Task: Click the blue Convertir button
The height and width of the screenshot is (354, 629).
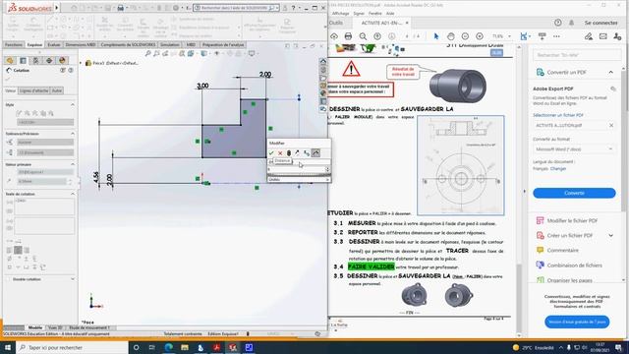Action: click(574, 193)
